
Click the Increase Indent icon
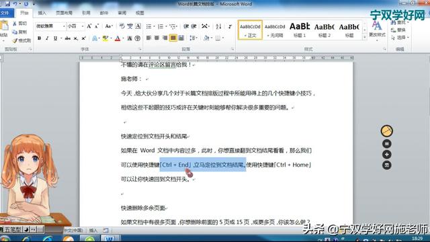click(194, 26)
